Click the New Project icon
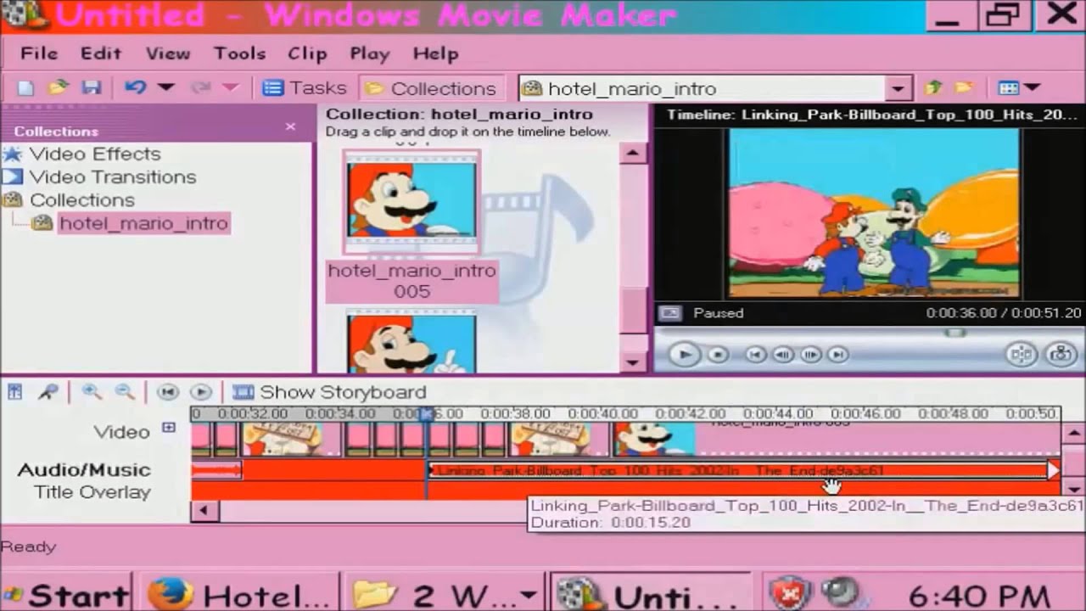Screen dimensions: 1086x611 (26, 87)
